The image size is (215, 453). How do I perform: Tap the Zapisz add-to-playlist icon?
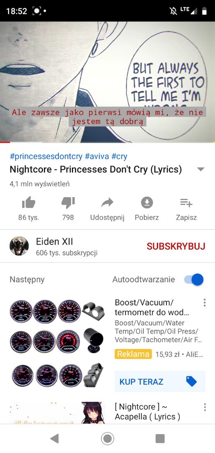pos(186,203)
